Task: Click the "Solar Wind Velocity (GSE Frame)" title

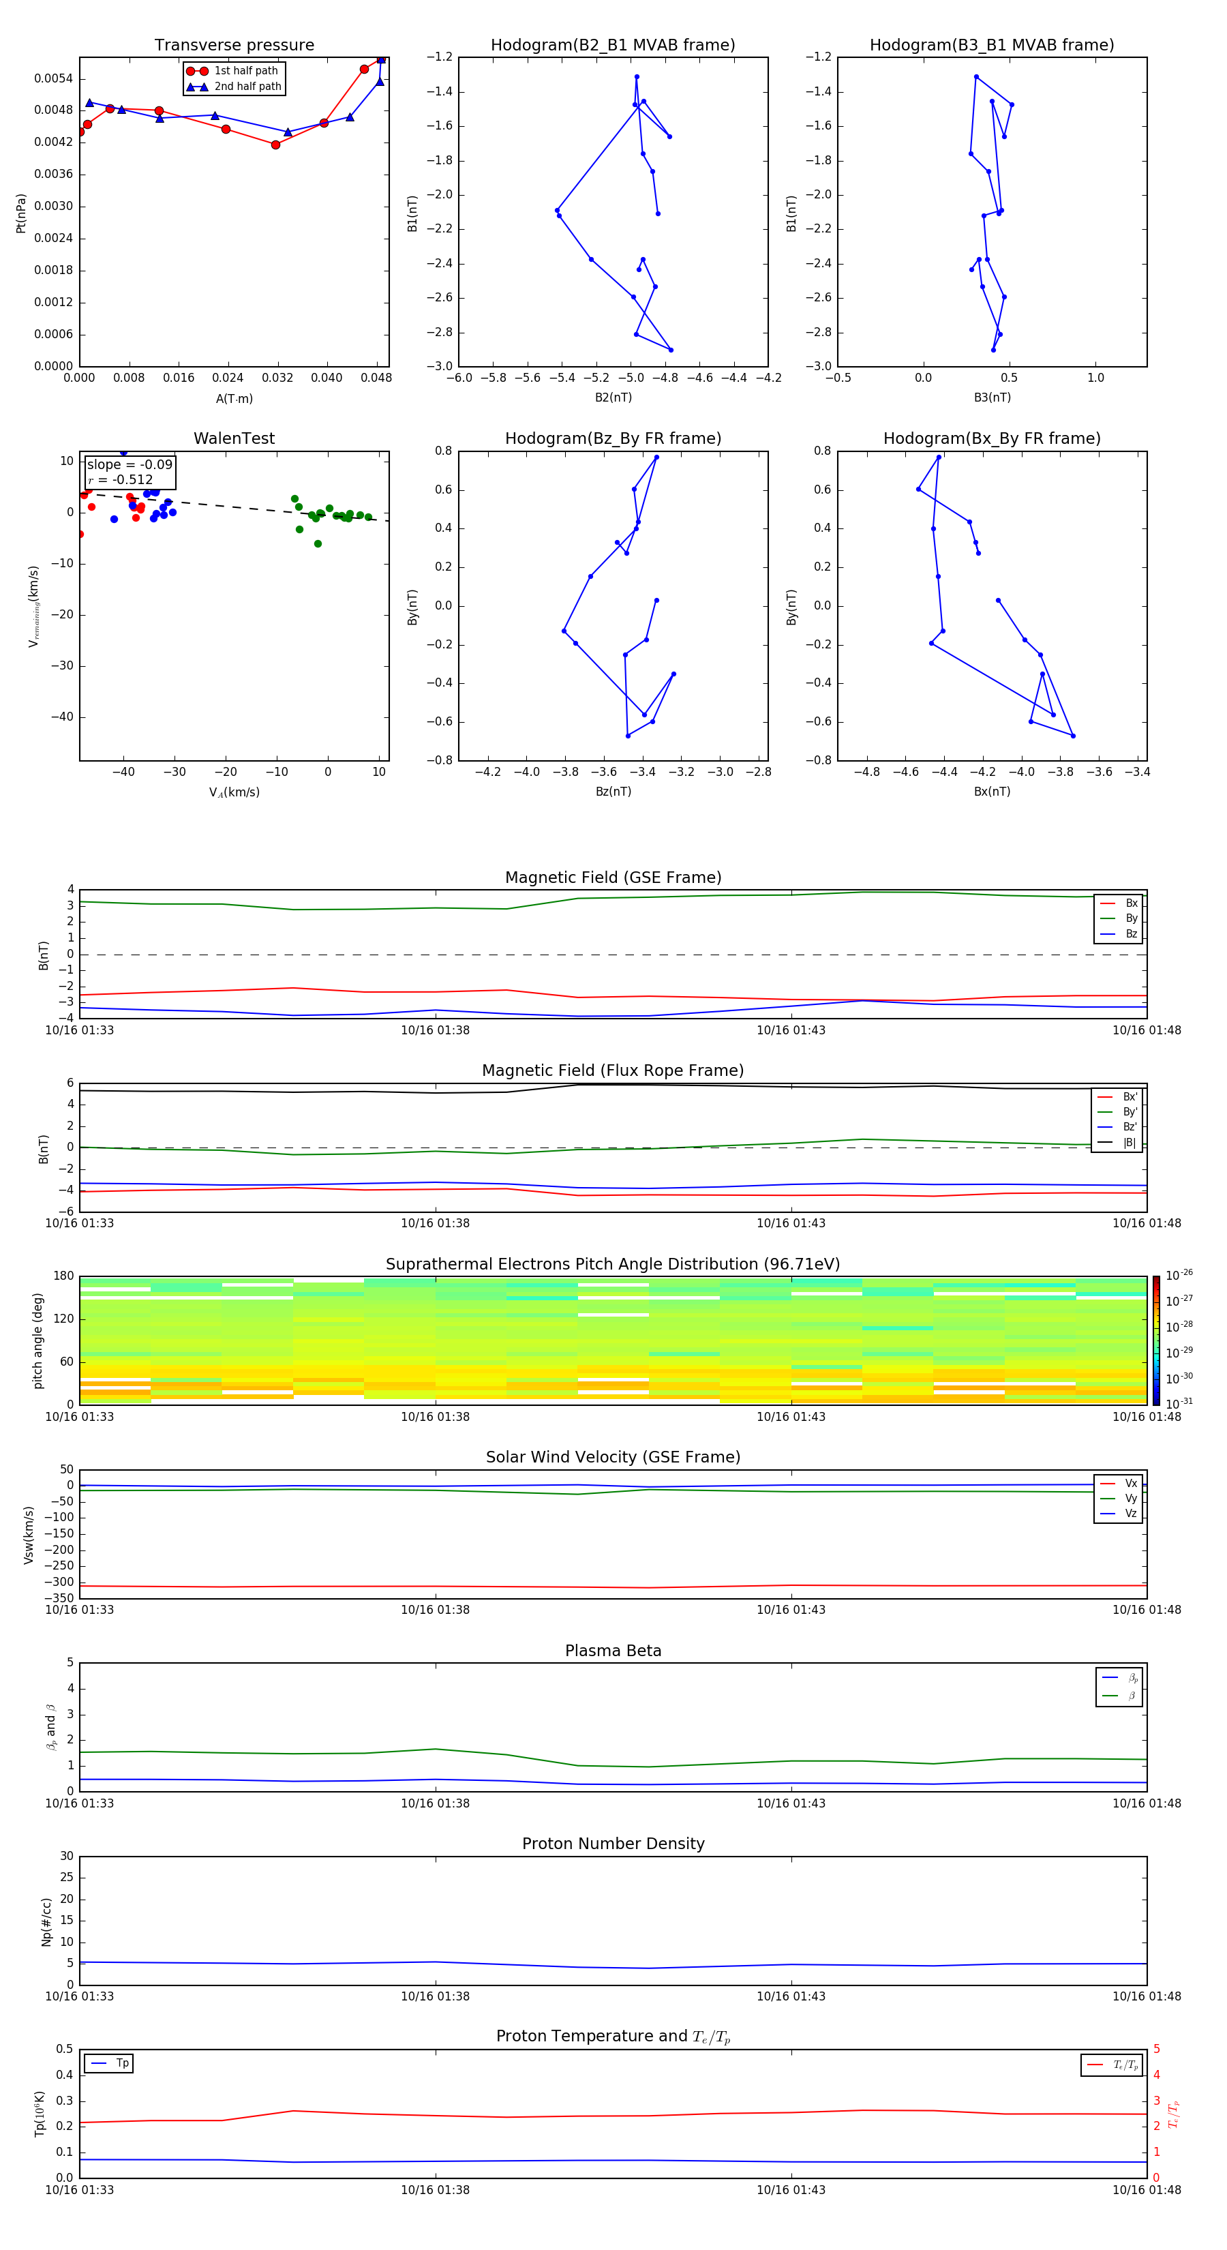Action: click(x=613, y=1458)
